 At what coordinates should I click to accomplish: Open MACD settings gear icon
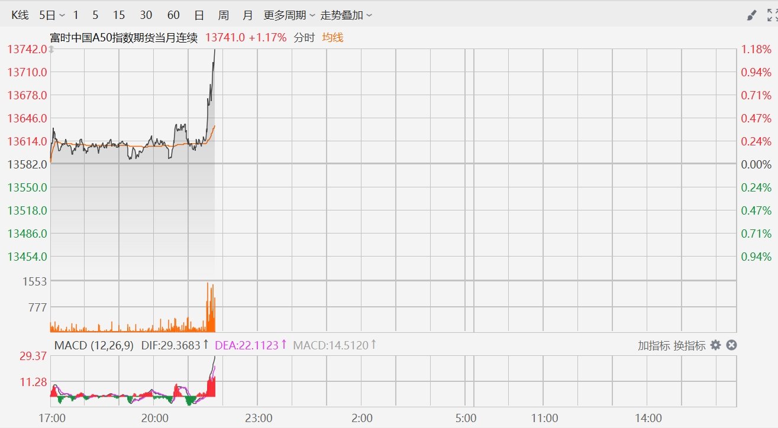click(x=716, y=345)
